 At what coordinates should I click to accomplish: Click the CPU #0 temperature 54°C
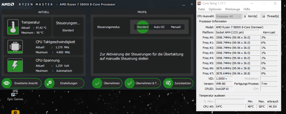coord(230,106)
